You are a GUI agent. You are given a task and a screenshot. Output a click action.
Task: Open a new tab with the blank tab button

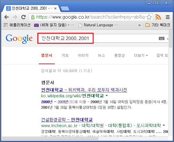[x=65, y=8]
